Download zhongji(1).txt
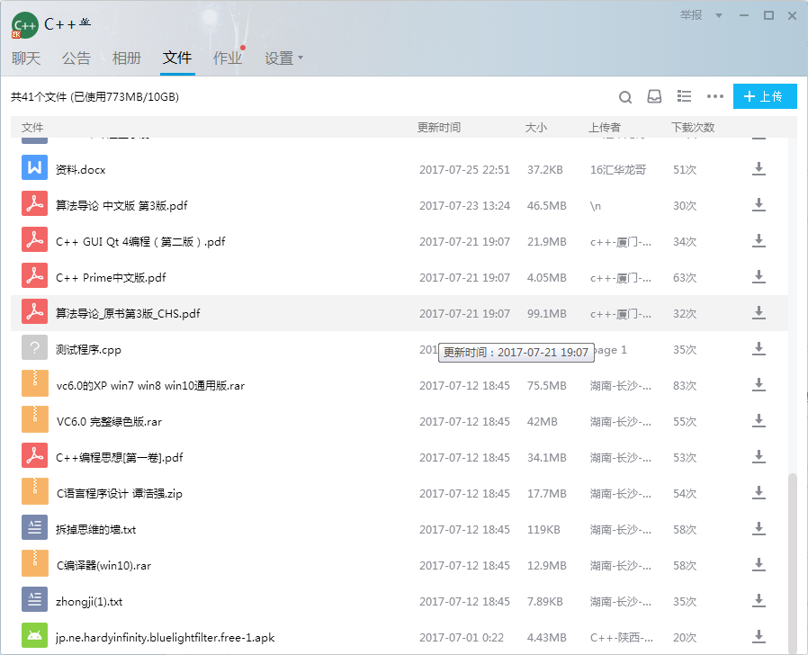 (x=759, y=601)
